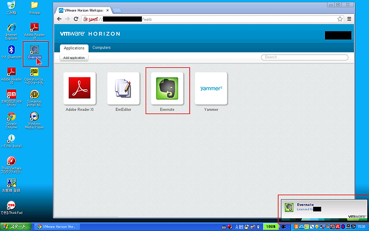Screen dimensions: 369x231
Task: Click the Evernote notification popup
Action: 324,209
